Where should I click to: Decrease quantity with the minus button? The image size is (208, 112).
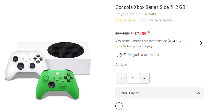pos(121,78)
